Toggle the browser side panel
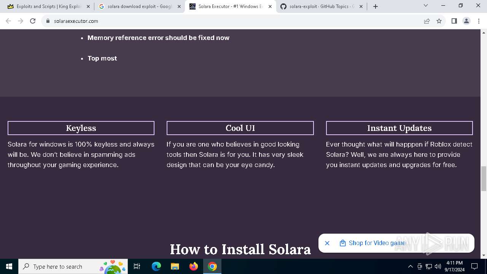Viewport: 487px width, 274px height. click(454, 21)
